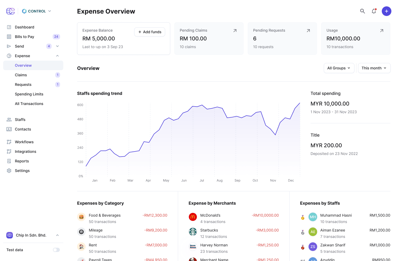Toggle the Test data switch
The height and width of the screenshot is (261, 402).
click(x=56, y=250)
